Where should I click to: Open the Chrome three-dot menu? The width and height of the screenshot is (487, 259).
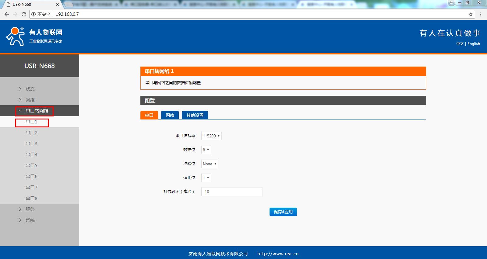[481, 14]
